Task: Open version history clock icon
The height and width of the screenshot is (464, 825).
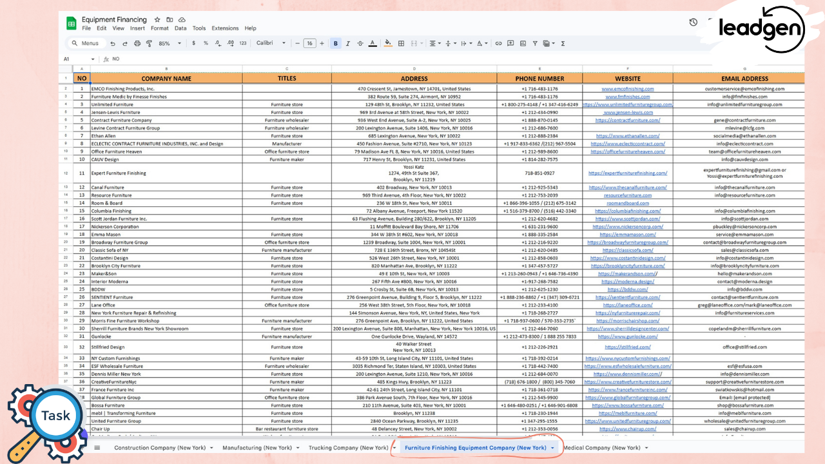Action: point(694,22)
